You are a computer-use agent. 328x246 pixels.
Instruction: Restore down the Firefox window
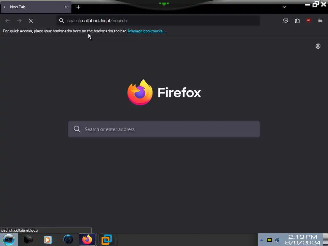[x=316, y=4]
